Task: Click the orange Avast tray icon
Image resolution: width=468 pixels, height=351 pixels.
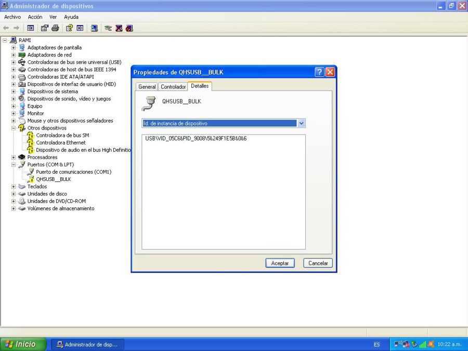Action: click(x=431, y=344)
